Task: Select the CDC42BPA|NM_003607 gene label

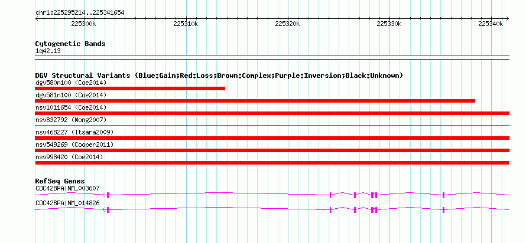Action: [x=67, y=188]
